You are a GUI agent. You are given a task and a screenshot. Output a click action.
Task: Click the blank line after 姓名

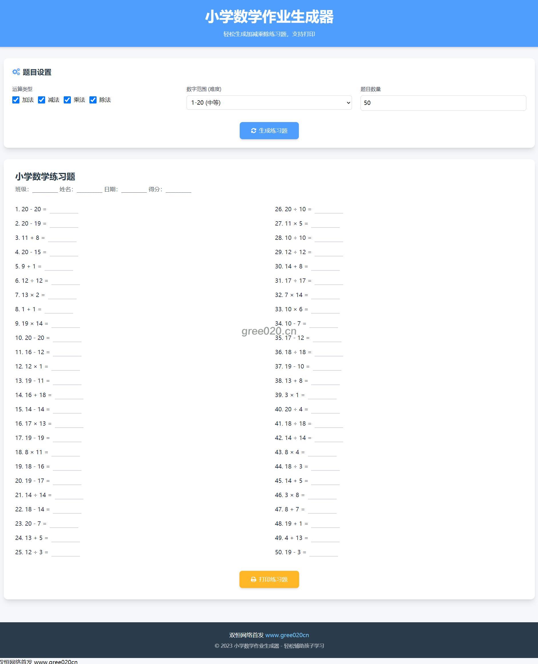pyautogui.click(x=89, y=190)
